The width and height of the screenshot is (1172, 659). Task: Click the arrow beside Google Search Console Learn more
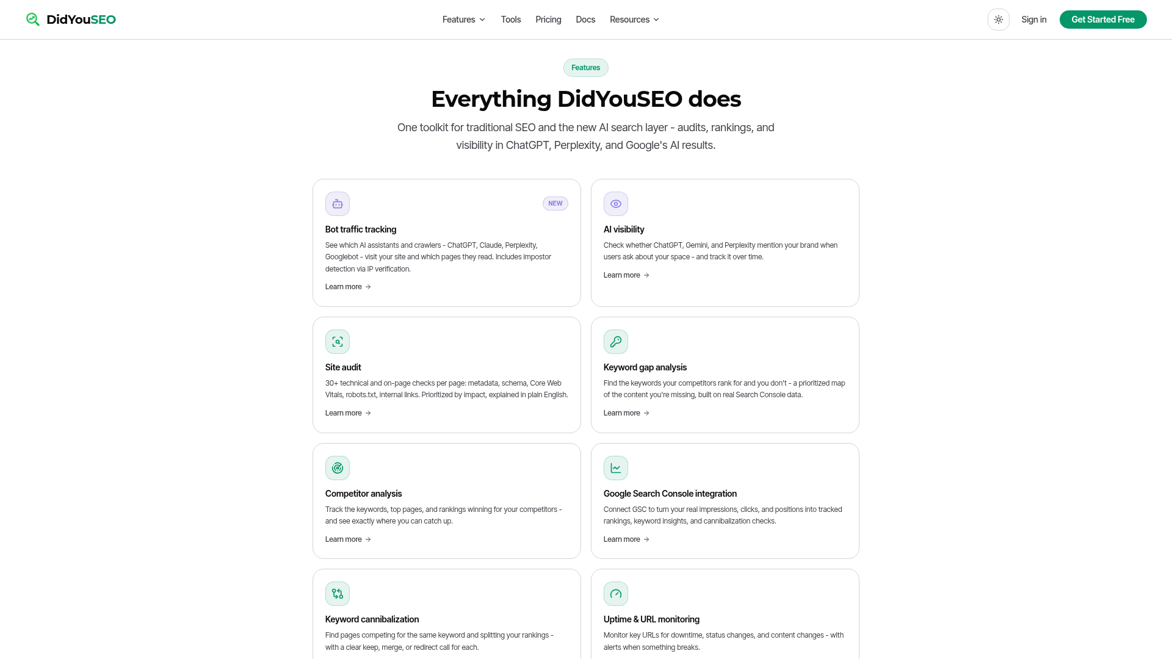646,539
